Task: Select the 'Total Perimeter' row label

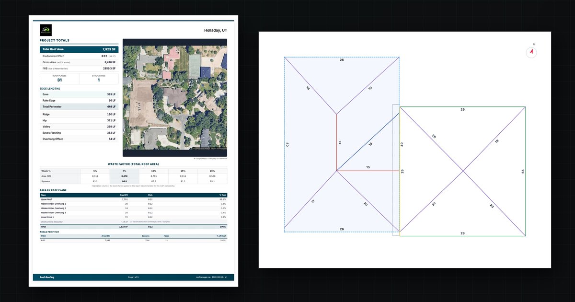Action: [x=52, y=107]
